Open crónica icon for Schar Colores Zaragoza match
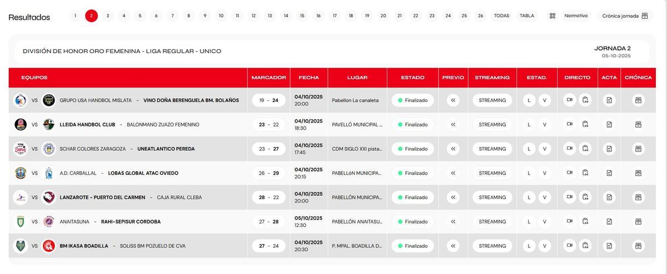 [638, 149]
